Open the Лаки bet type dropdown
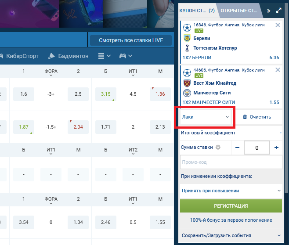289x245 pixels. [x=205, y=117]
